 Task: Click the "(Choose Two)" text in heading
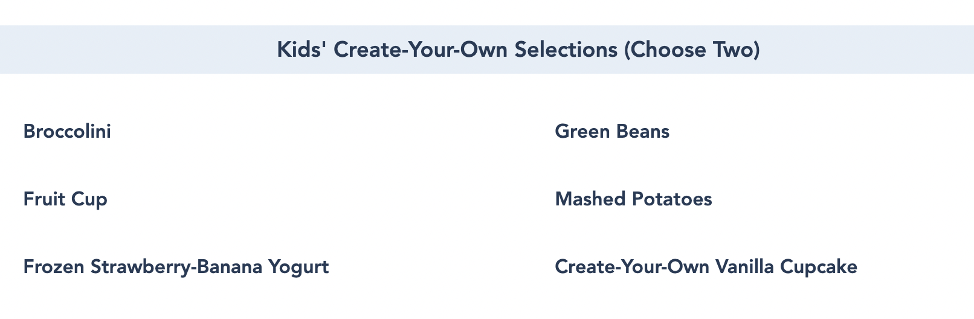[691, 50]
